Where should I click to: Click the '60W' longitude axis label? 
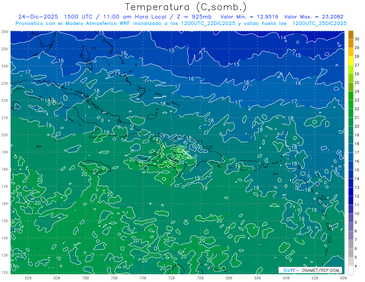click(344, 278)
